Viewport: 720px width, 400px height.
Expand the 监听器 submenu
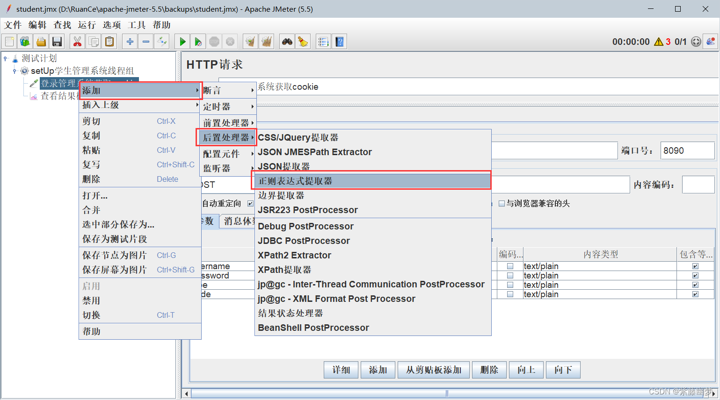point(228,168)
